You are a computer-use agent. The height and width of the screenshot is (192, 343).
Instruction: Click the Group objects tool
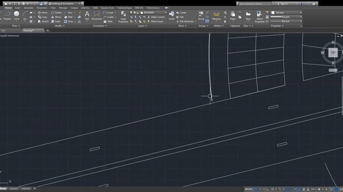point(201,15)
